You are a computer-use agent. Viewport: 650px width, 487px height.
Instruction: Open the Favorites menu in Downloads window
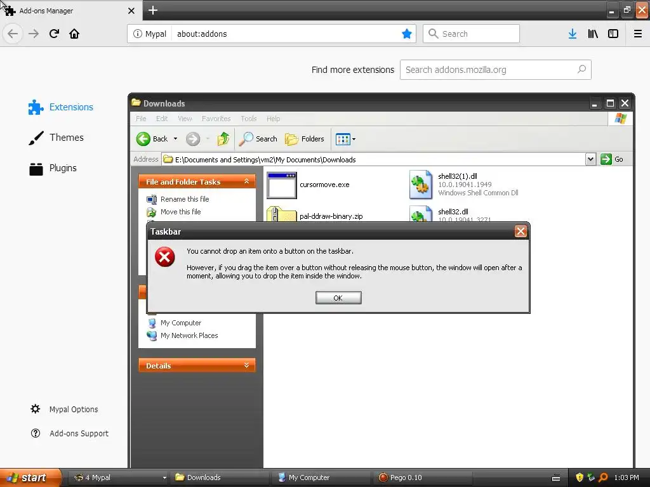point(216,119)
